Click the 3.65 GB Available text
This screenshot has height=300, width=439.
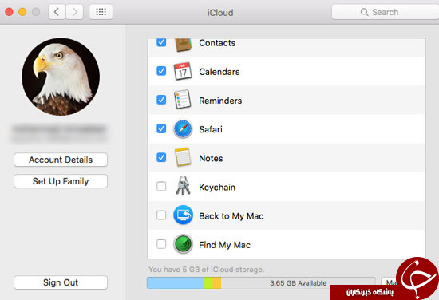coord(299,283)
